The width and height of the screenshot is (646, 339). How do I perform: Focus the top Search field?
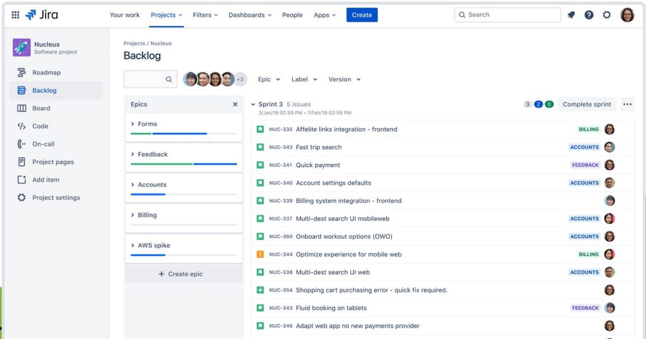coord(507,15)
